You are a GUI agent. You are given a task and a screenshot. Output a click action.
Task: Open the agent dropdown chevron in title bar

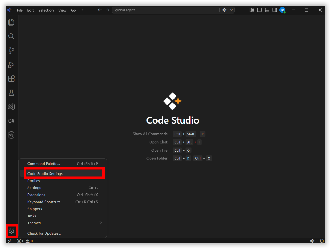pyautogui.click(x=231, y=10)
